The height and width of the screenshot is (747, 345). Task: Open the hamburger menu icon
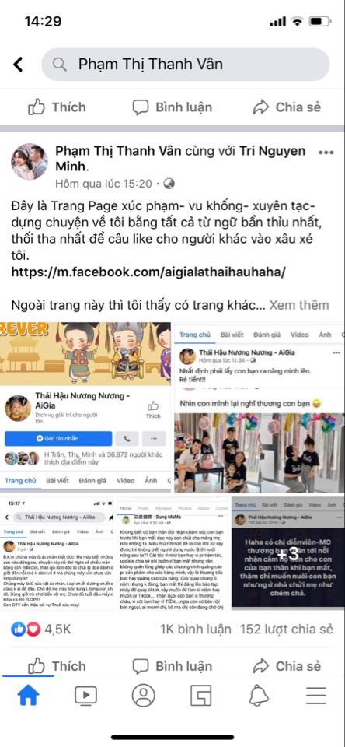316,696
